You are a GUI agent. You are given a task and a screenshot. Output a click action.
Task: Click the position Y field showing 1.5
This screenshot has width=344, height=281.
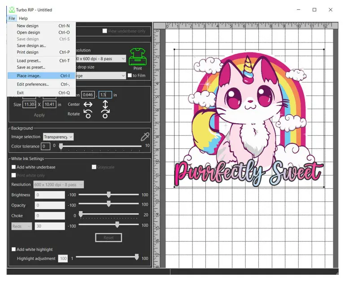[x=105, y=95]
